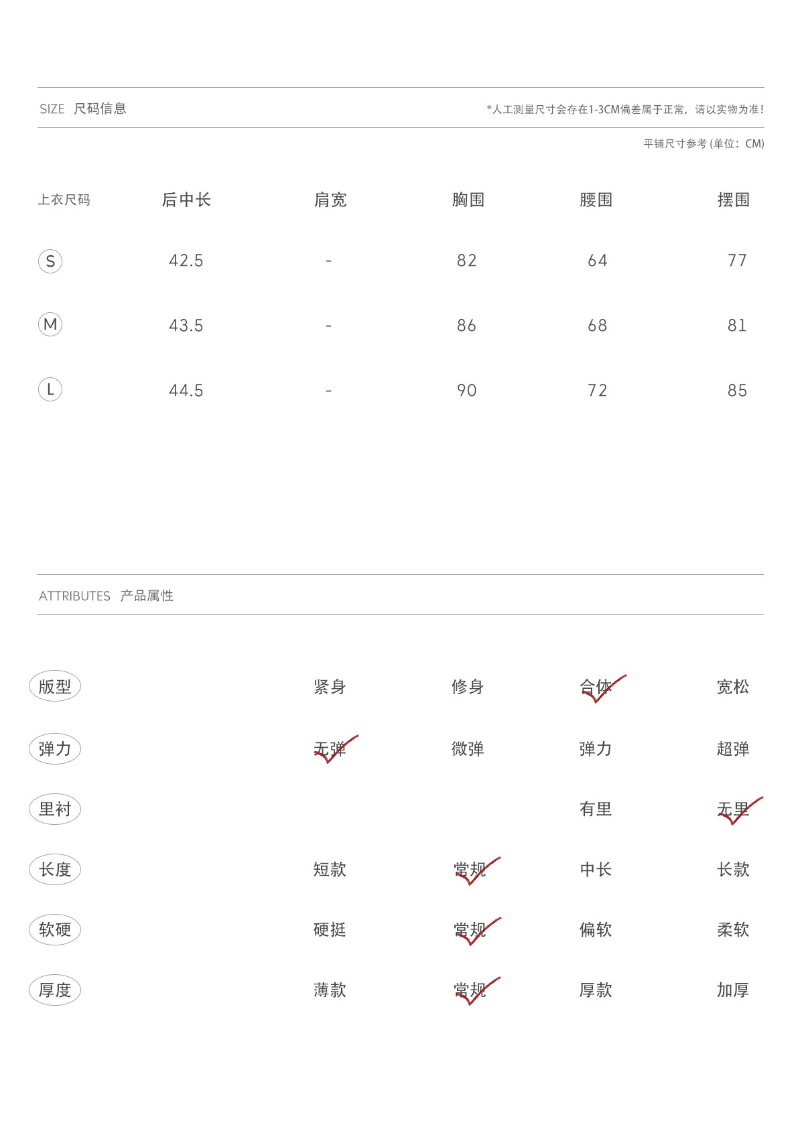Image resolution: width=804 pixels, height=1125 pixels.
Task: Click the 版型 oval attribute label
Action: [55, 686]
